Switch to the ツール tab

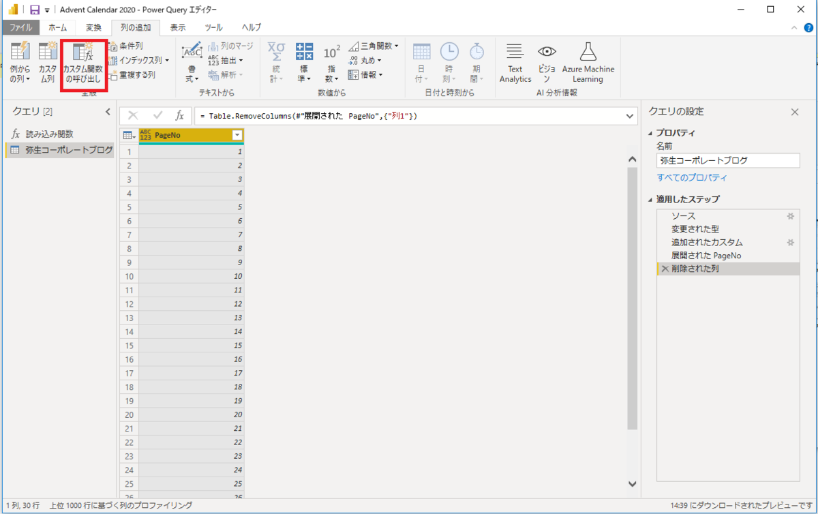[x=213, y=27]
